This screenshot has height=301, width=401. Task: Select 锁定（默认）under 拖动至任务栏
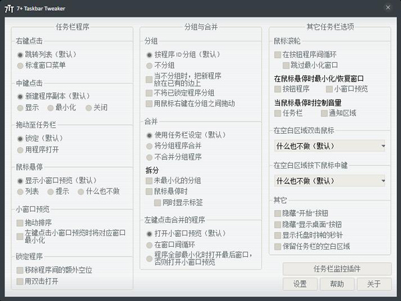point(20,138)
